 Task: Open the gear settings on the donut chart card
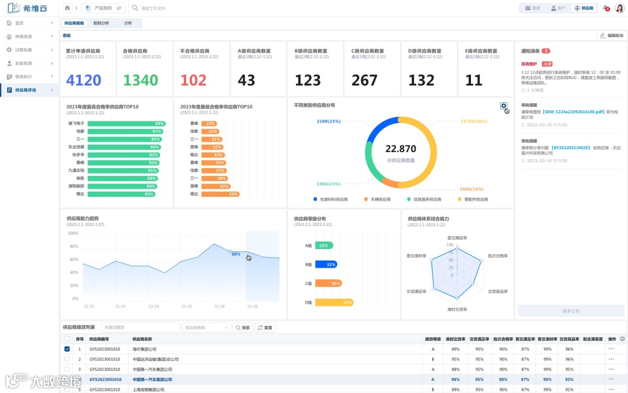tap(504, 106)
